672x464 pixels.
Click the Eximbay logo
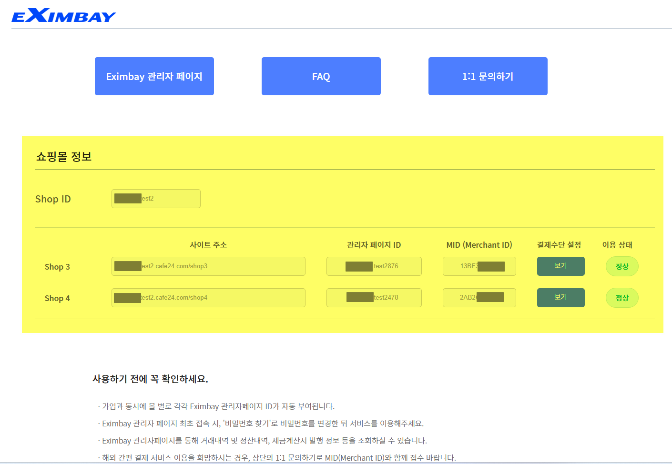63,16
